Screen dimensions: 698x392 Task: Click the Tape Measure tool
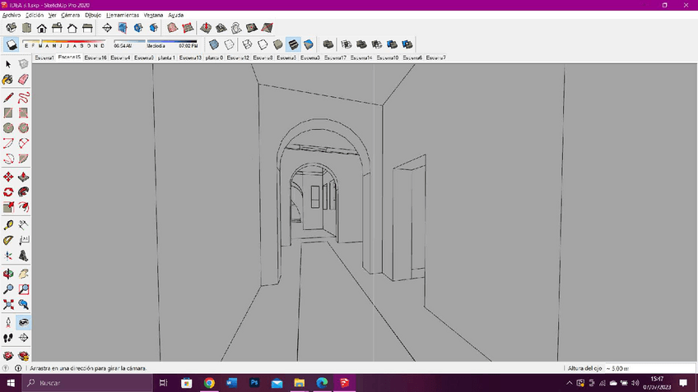[x=8, y=224]
